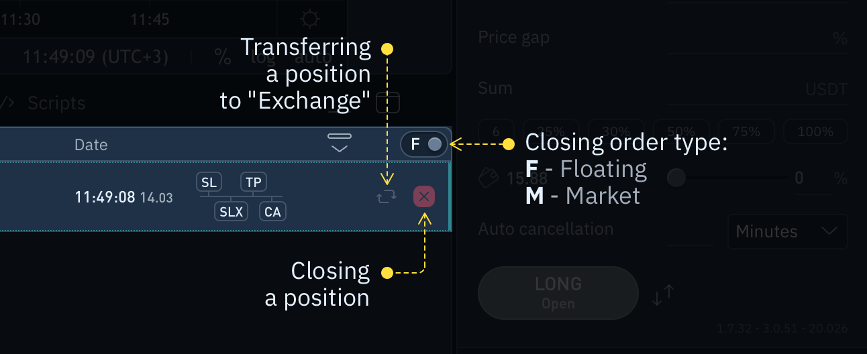Viewport: 867px width, 354px height.
Task: Toggle the percent scale option
Action: coord(223,56)
